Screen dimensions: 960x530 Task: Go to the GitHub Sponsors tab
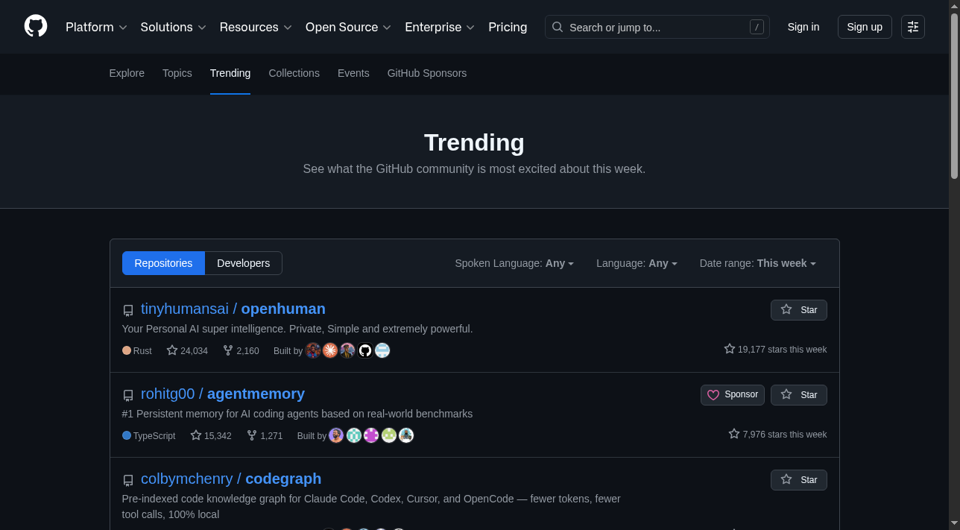(x=427, y=73)
